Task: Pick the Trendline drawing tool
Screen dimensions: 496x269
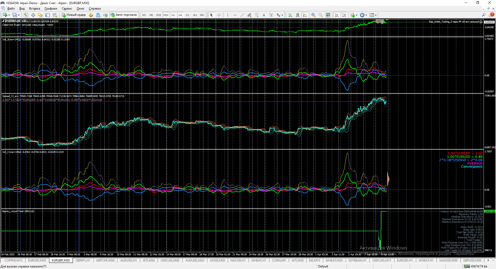Action: 242,15
